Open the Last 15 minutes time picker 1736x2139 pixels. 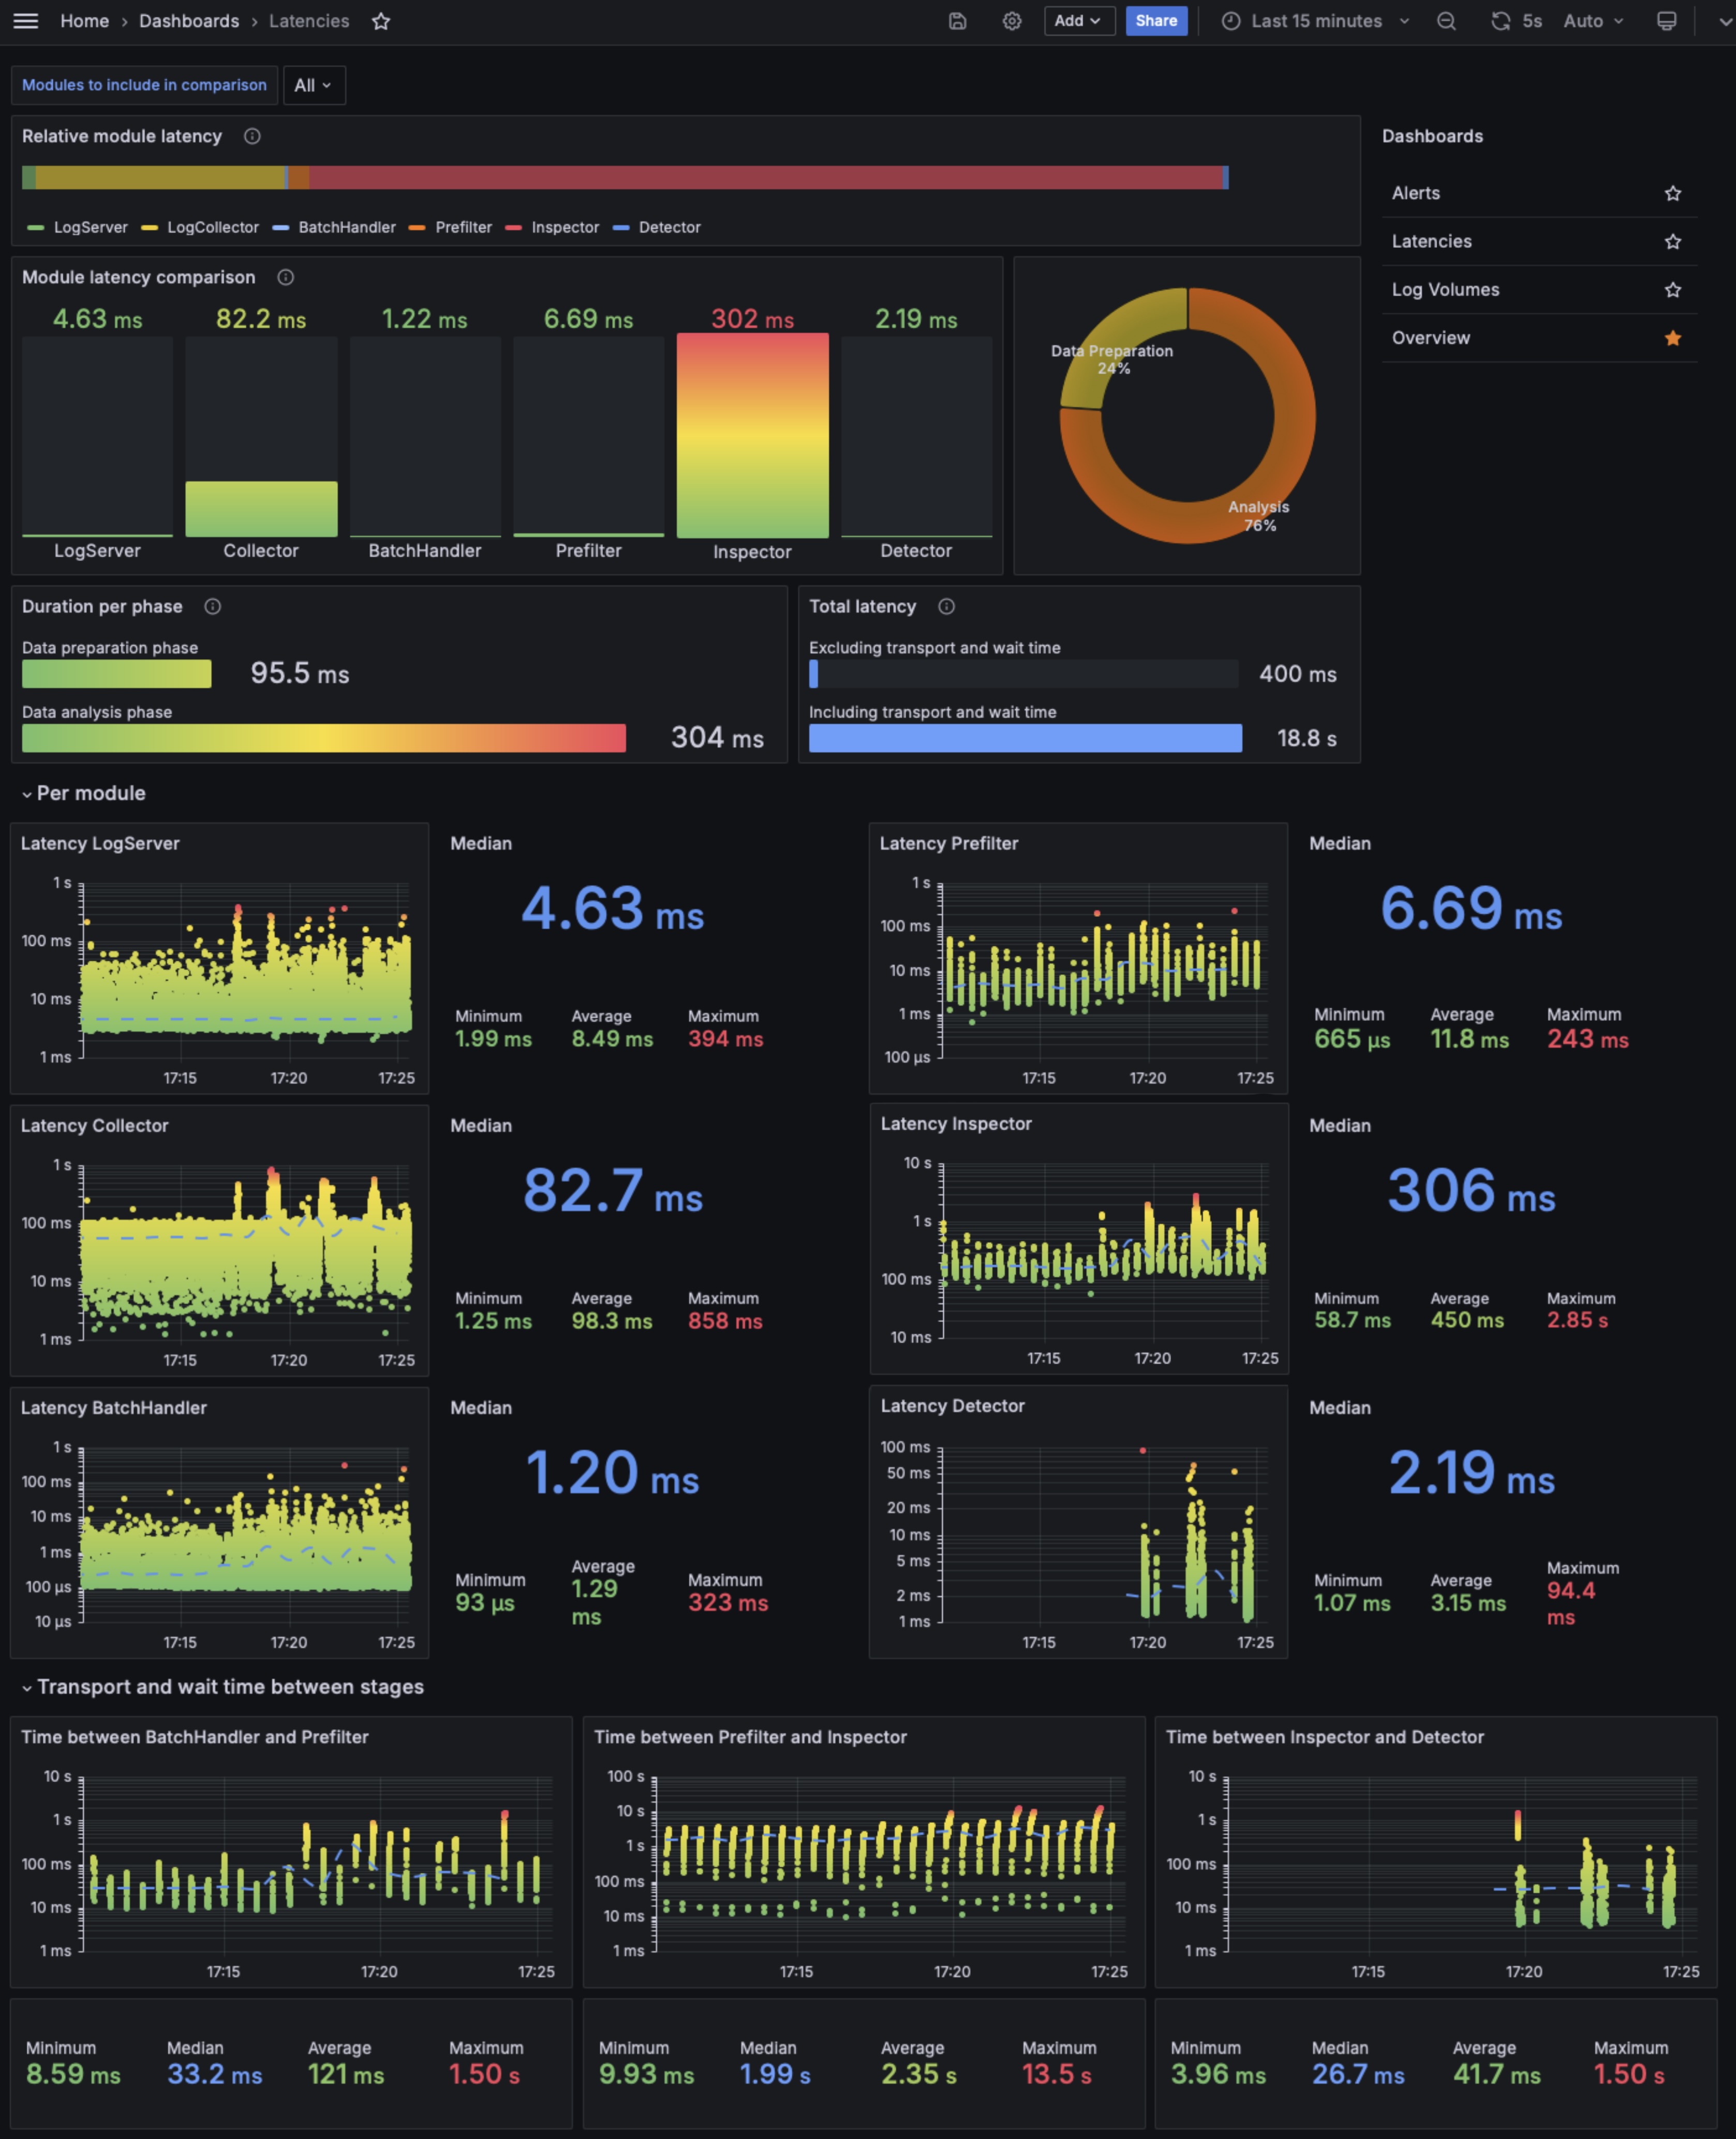[x=1315, y=21]
